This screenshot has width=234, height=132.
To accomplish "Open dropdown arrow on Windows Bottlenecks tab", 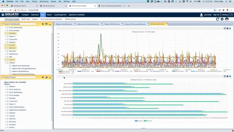I will 167,24.
